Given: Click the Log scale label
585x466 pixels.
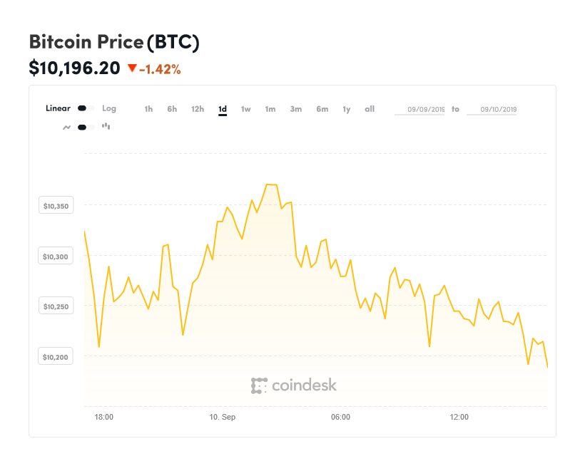Looking at the screenshot, I should click(x=109, y=109).
